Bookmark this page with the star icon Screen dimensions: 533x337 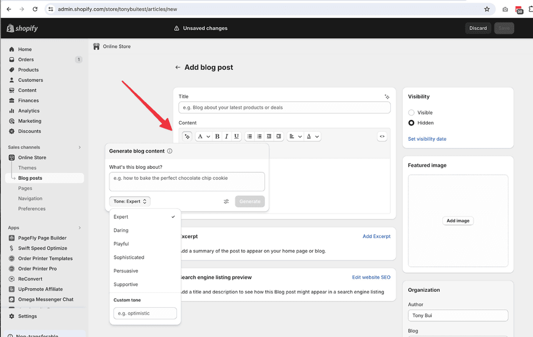(x=487, y=9)
